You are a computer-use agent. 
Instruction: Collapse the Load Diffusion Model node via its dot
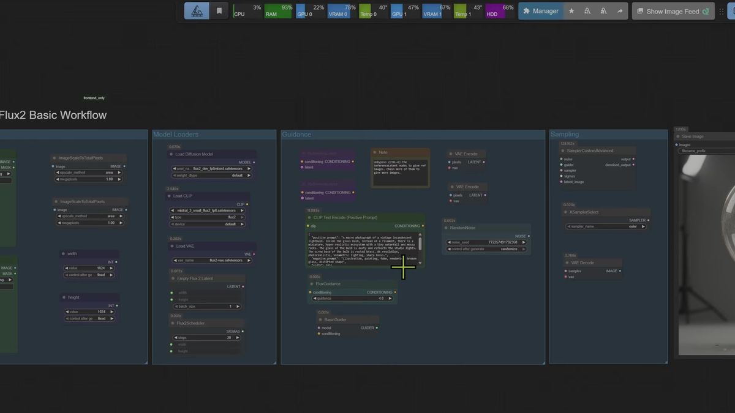170,154
